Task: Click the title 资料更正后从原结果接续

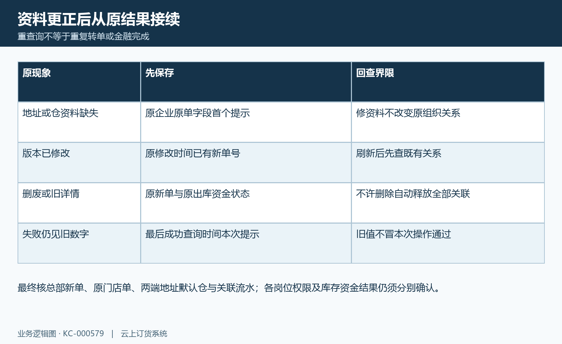Action: 99,19
